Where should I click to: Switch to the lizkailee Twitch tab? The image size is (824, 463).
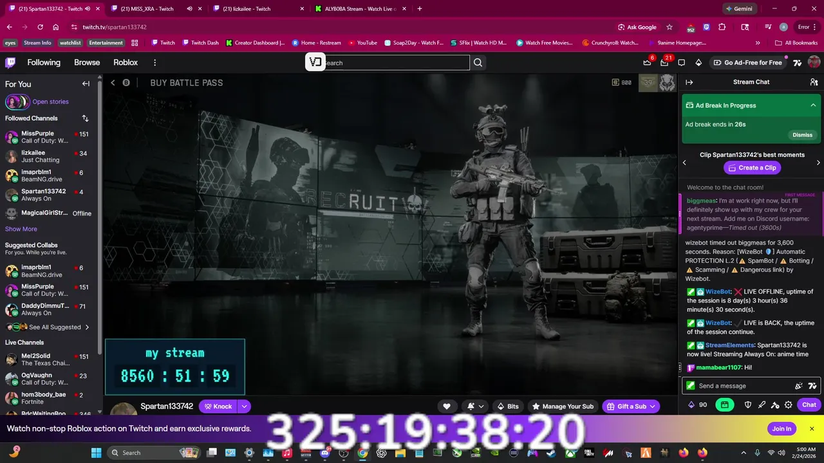pos(257,8)
